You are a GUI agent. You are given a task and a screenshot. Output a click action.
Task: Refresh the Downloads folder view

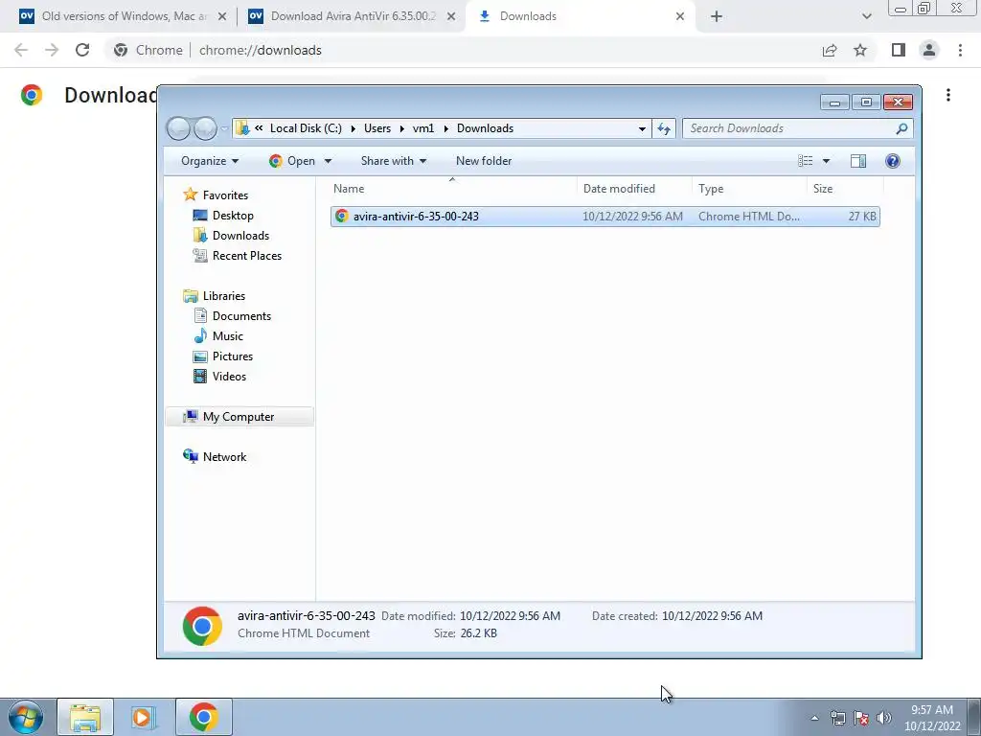tap(663, 128)
